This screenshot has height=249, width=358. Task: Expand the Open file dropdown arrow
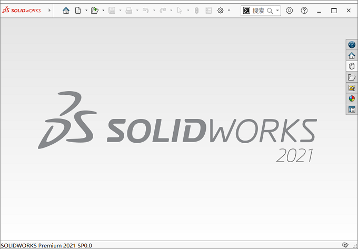(x=103, y=11)
